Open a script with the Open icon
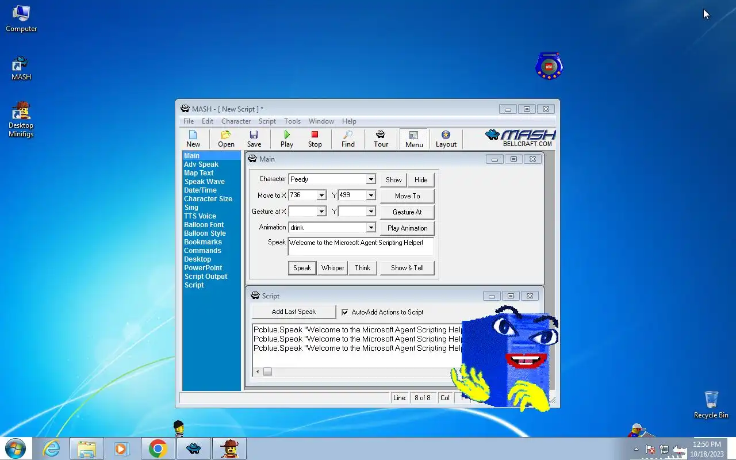Image resolution: width=736 pixels, height=460 pixels. pyautogui.click(x=226, y=139)
